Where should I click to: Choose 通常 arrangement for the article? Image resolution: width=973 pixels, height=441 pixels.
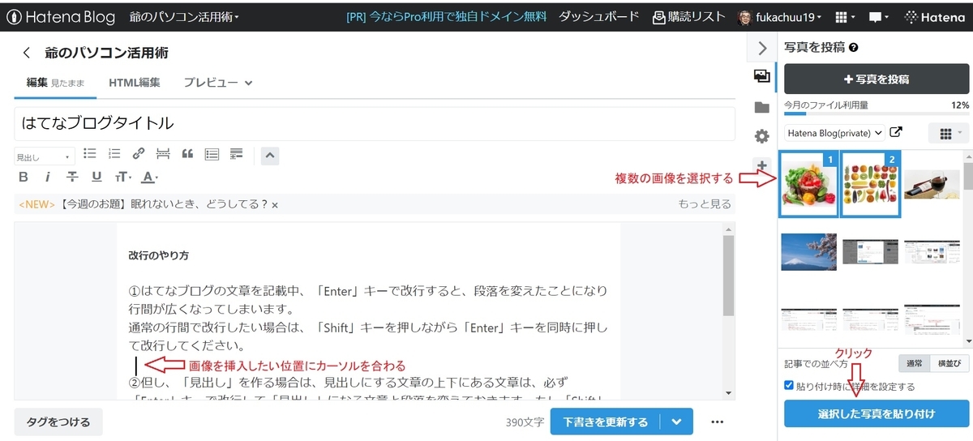click(x=914, y=364)
